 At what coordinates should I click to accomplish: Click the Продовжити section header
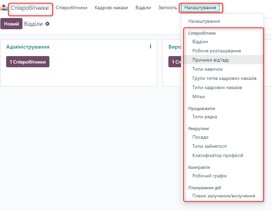[x=201, y=109]
